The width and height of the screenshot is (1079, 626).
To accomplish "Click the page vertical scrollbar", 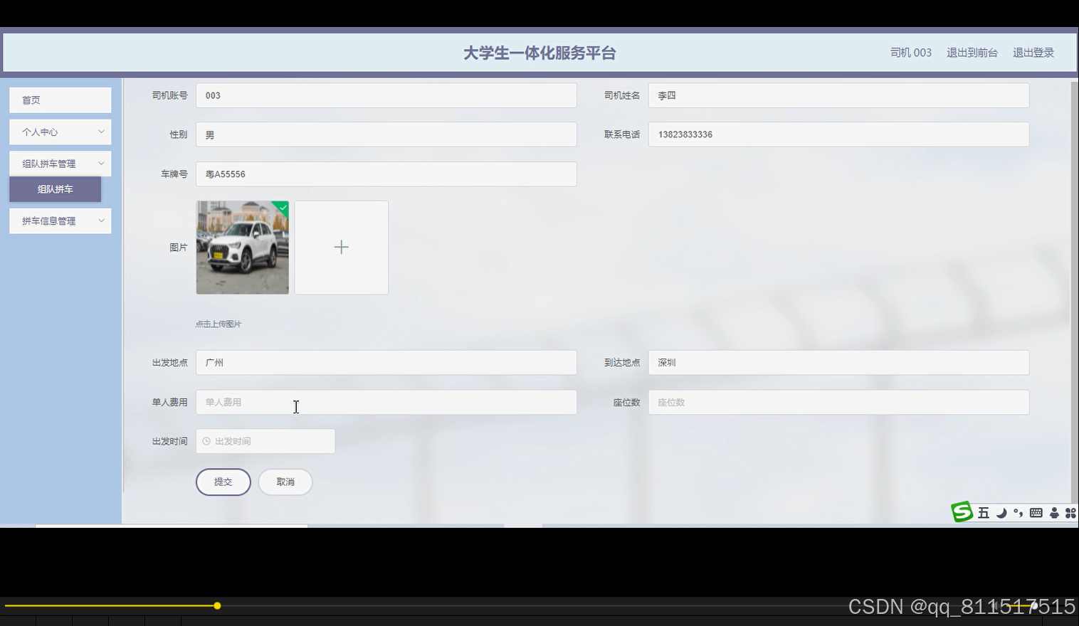I will 1074,292.
